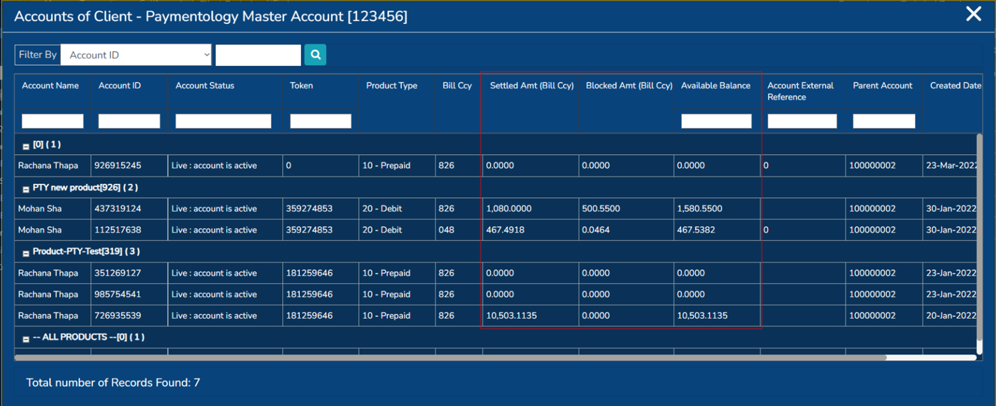The width and height of the screenshot is (996, 406).
Task: Click Mohan Sha name in 437319124 row
Action: [40, 209]
